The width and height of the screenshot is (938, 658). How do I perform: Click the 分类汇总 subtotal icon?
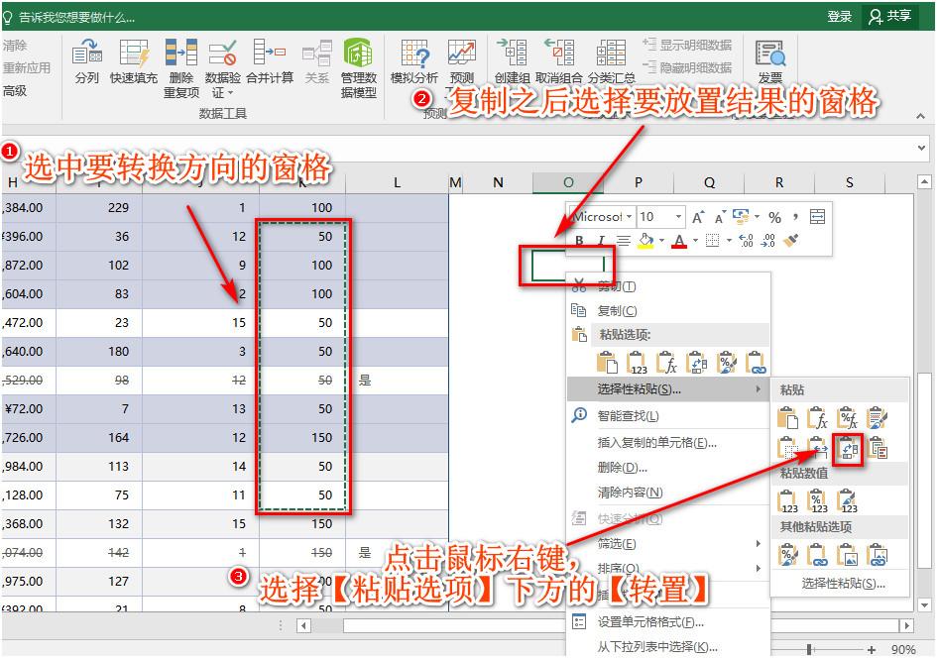point(611,52)
